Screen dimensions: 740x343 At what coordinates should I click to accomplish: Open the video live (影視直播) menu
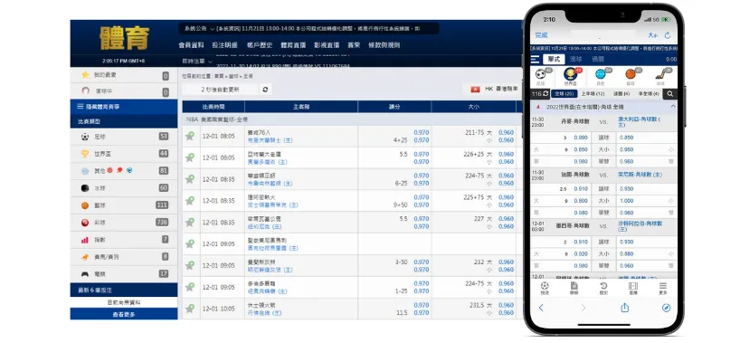tap(327, 45)
